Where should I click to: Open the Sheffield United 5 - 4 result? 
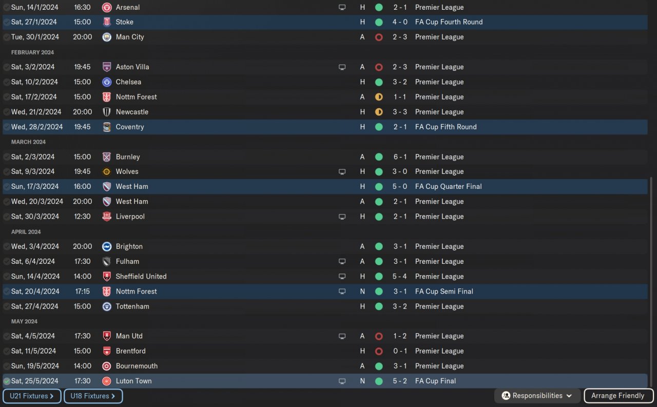coord(399,276)
